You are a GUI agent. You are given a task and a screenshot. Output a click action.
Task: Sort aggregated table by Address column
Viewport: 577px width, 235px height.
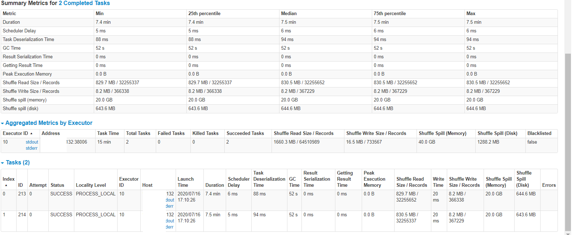51,134
